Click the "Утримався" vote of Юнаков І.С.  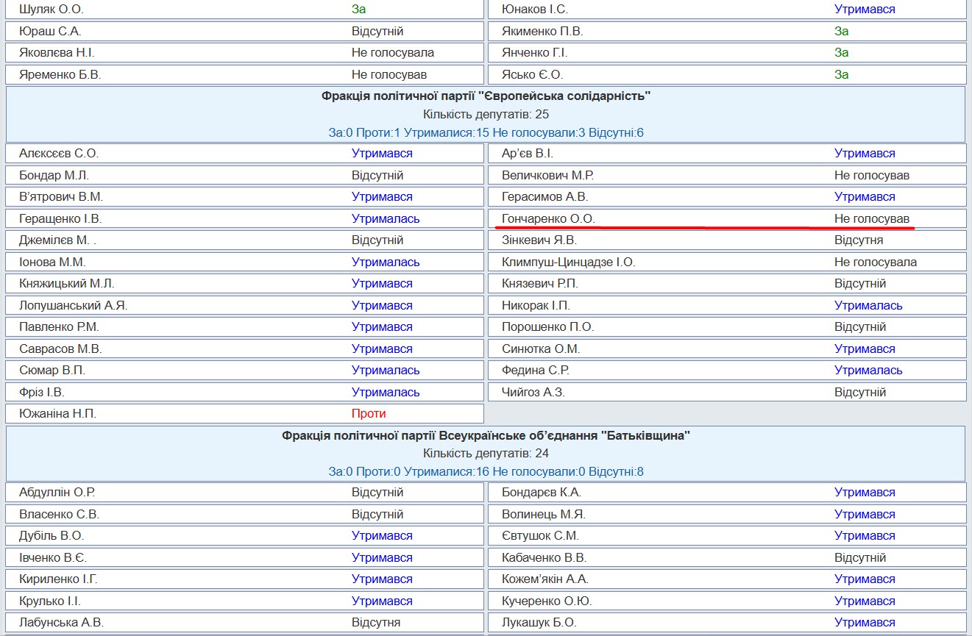(865, 10)
